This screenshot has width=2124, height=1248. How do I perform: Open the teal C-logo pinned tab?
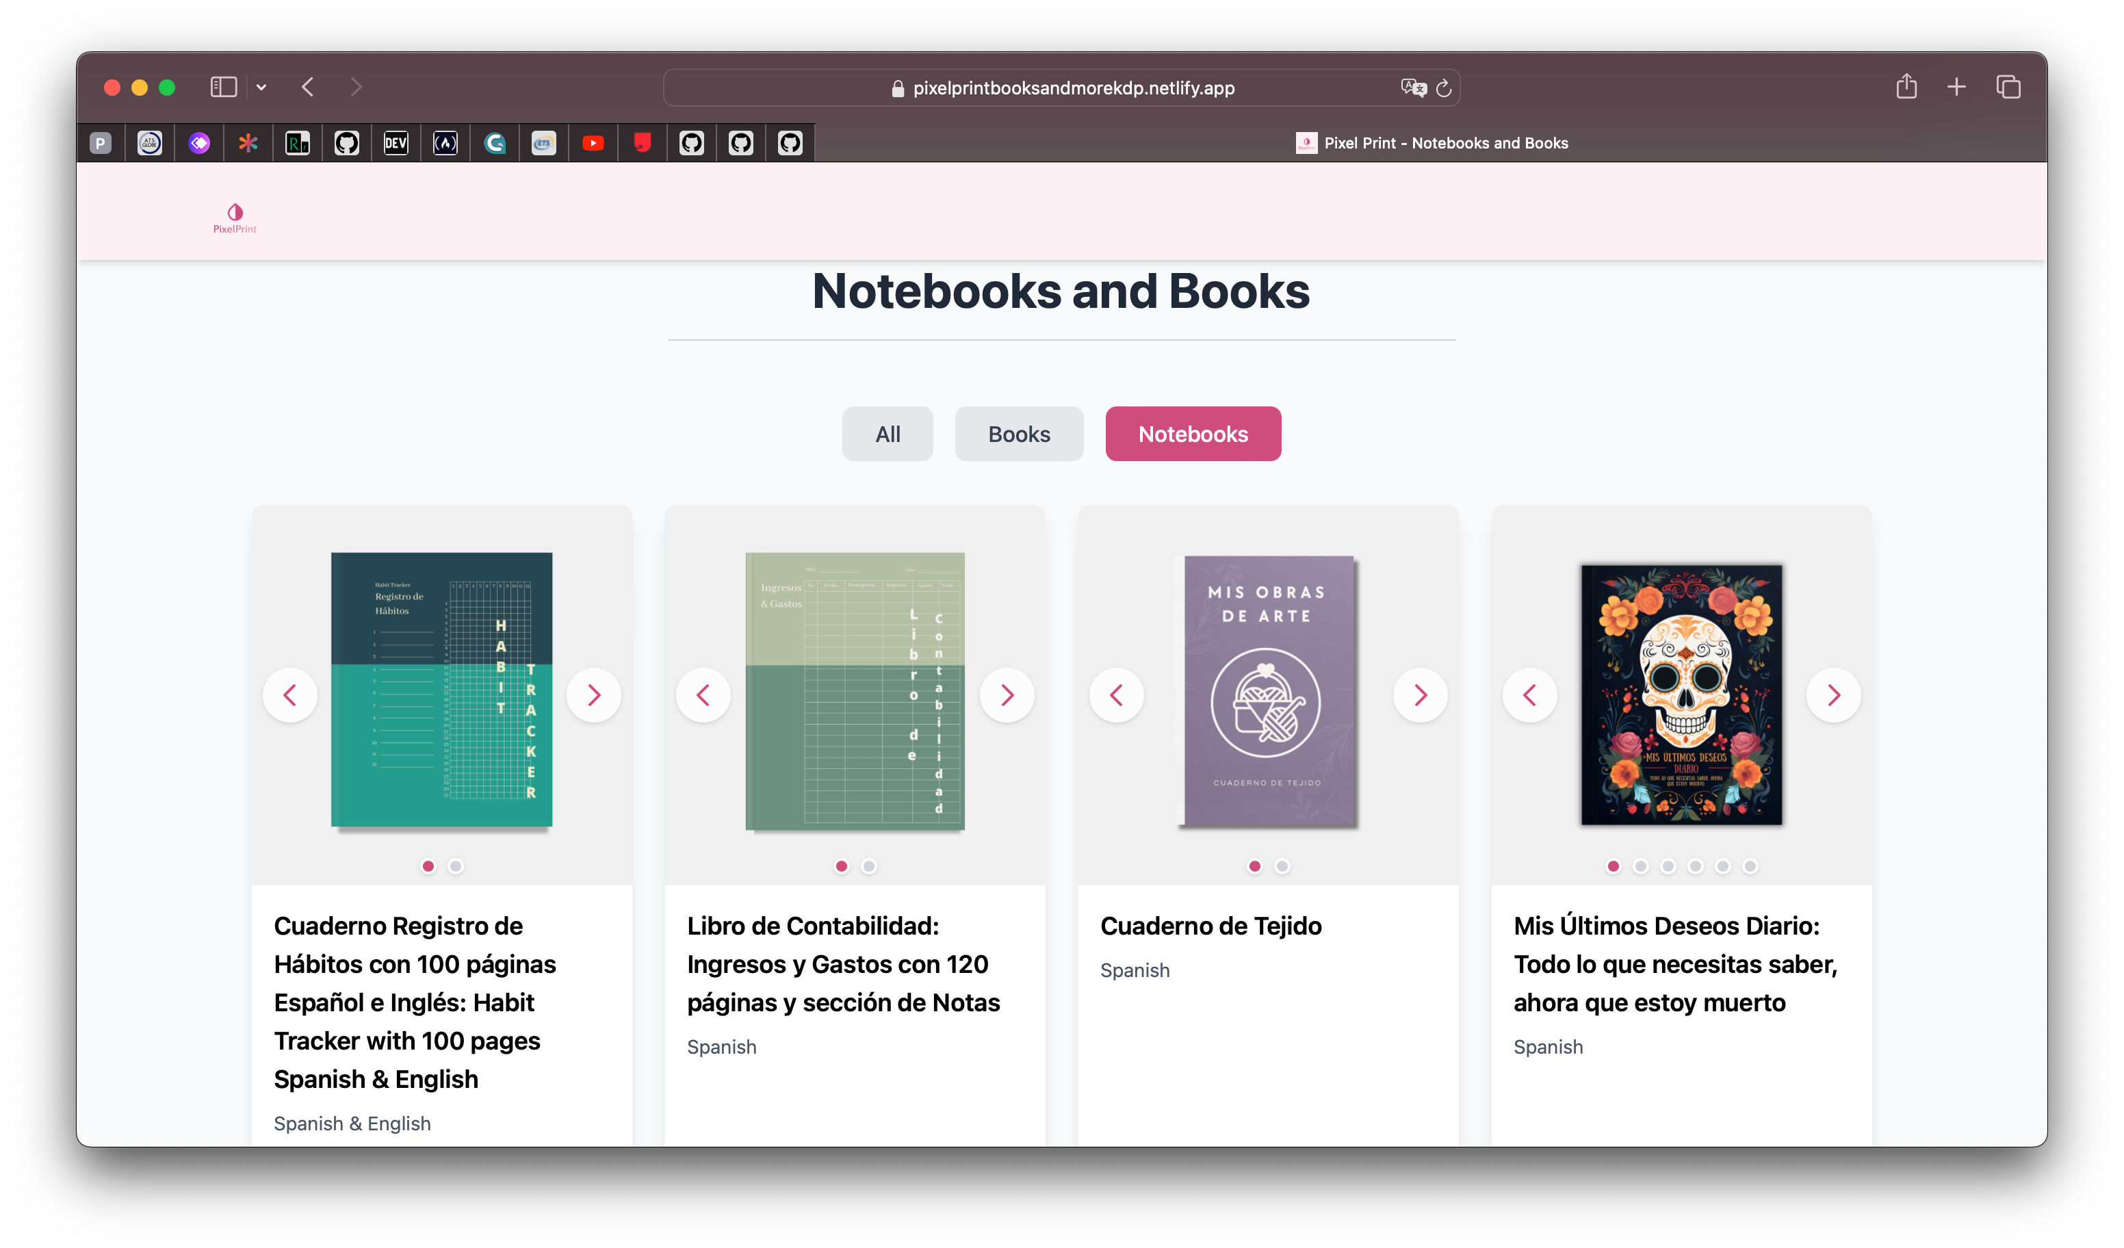pyautogui.click(x=495, y=143)
